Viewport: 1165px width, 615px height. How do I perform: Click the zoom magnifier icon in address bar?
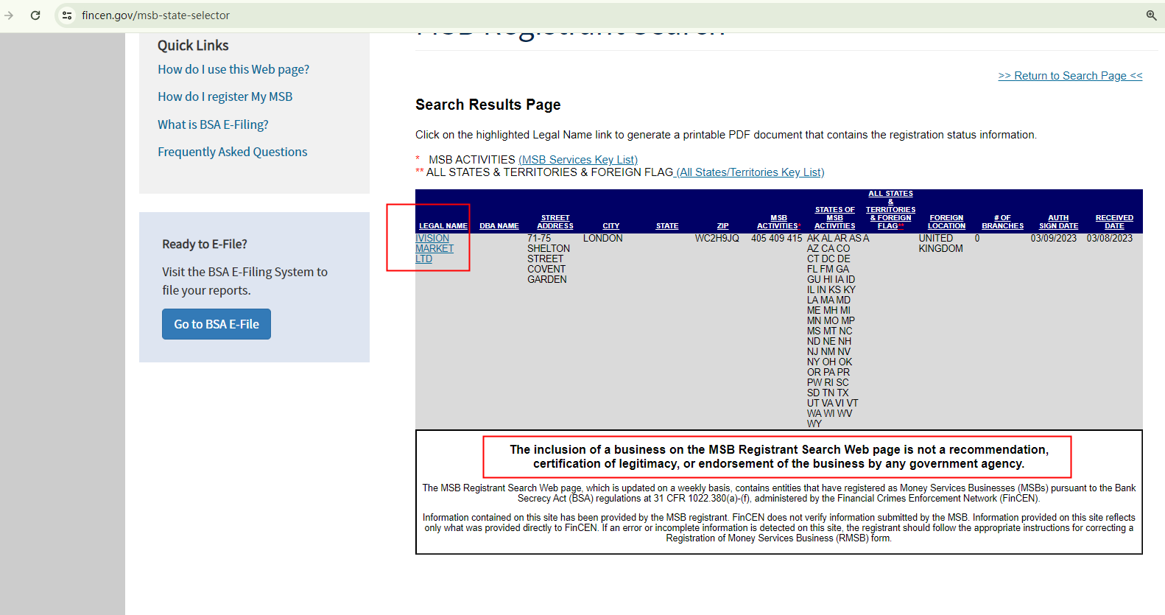(1151, 15)
